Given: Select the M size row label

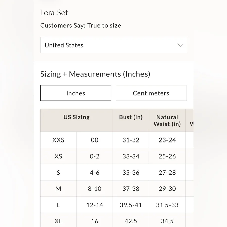Looking at the screenshot, I should coord(58,189).
